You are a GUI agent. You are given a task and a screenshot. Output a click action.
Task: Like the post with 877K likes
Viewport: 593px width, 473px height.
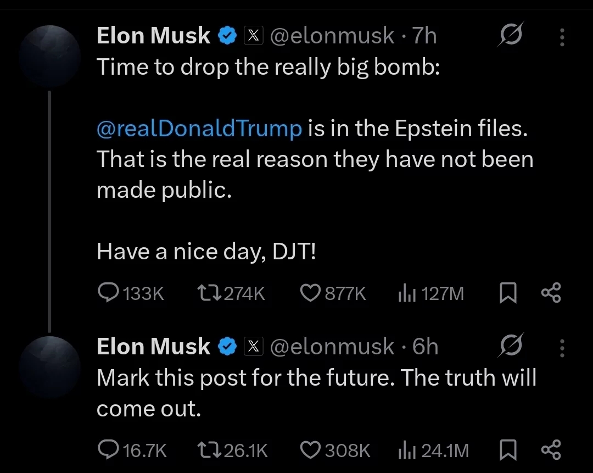[333, 293]
